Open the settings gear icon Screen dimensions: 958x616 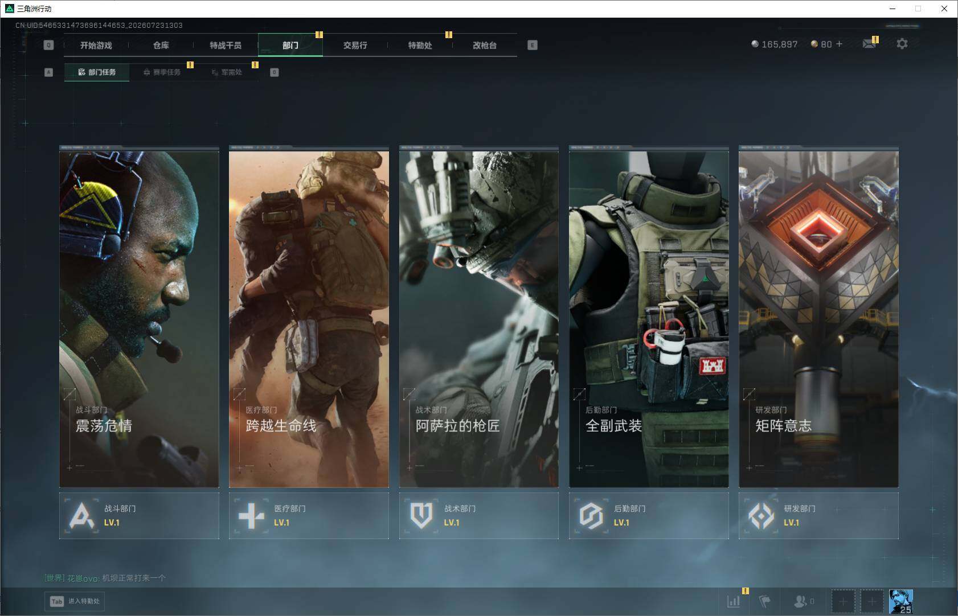pyautogui.click(x=902, y=44)
